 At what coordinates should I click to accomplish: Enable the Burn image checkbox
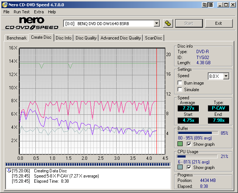click(x=180, y=83)
